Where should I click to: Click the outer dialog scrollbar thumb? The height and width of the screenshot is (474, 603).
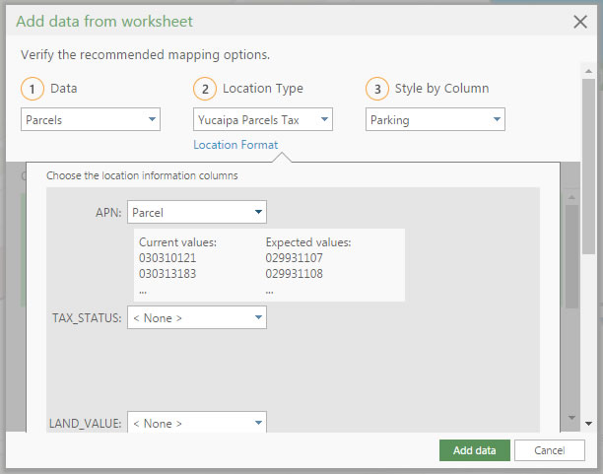(588, 167)
